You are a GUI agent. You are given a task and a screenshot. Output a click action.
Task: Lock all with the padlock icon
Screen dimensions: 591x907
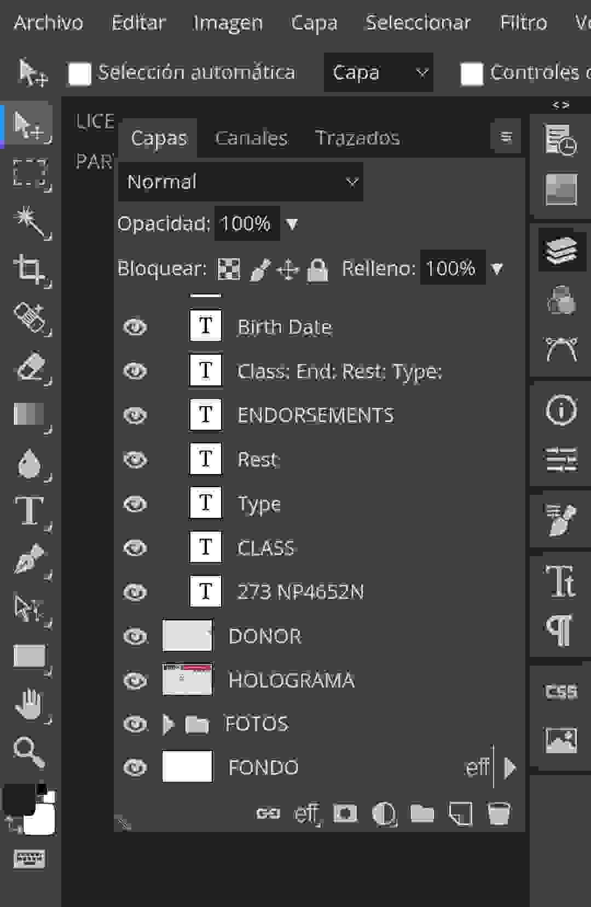point(317,269)
